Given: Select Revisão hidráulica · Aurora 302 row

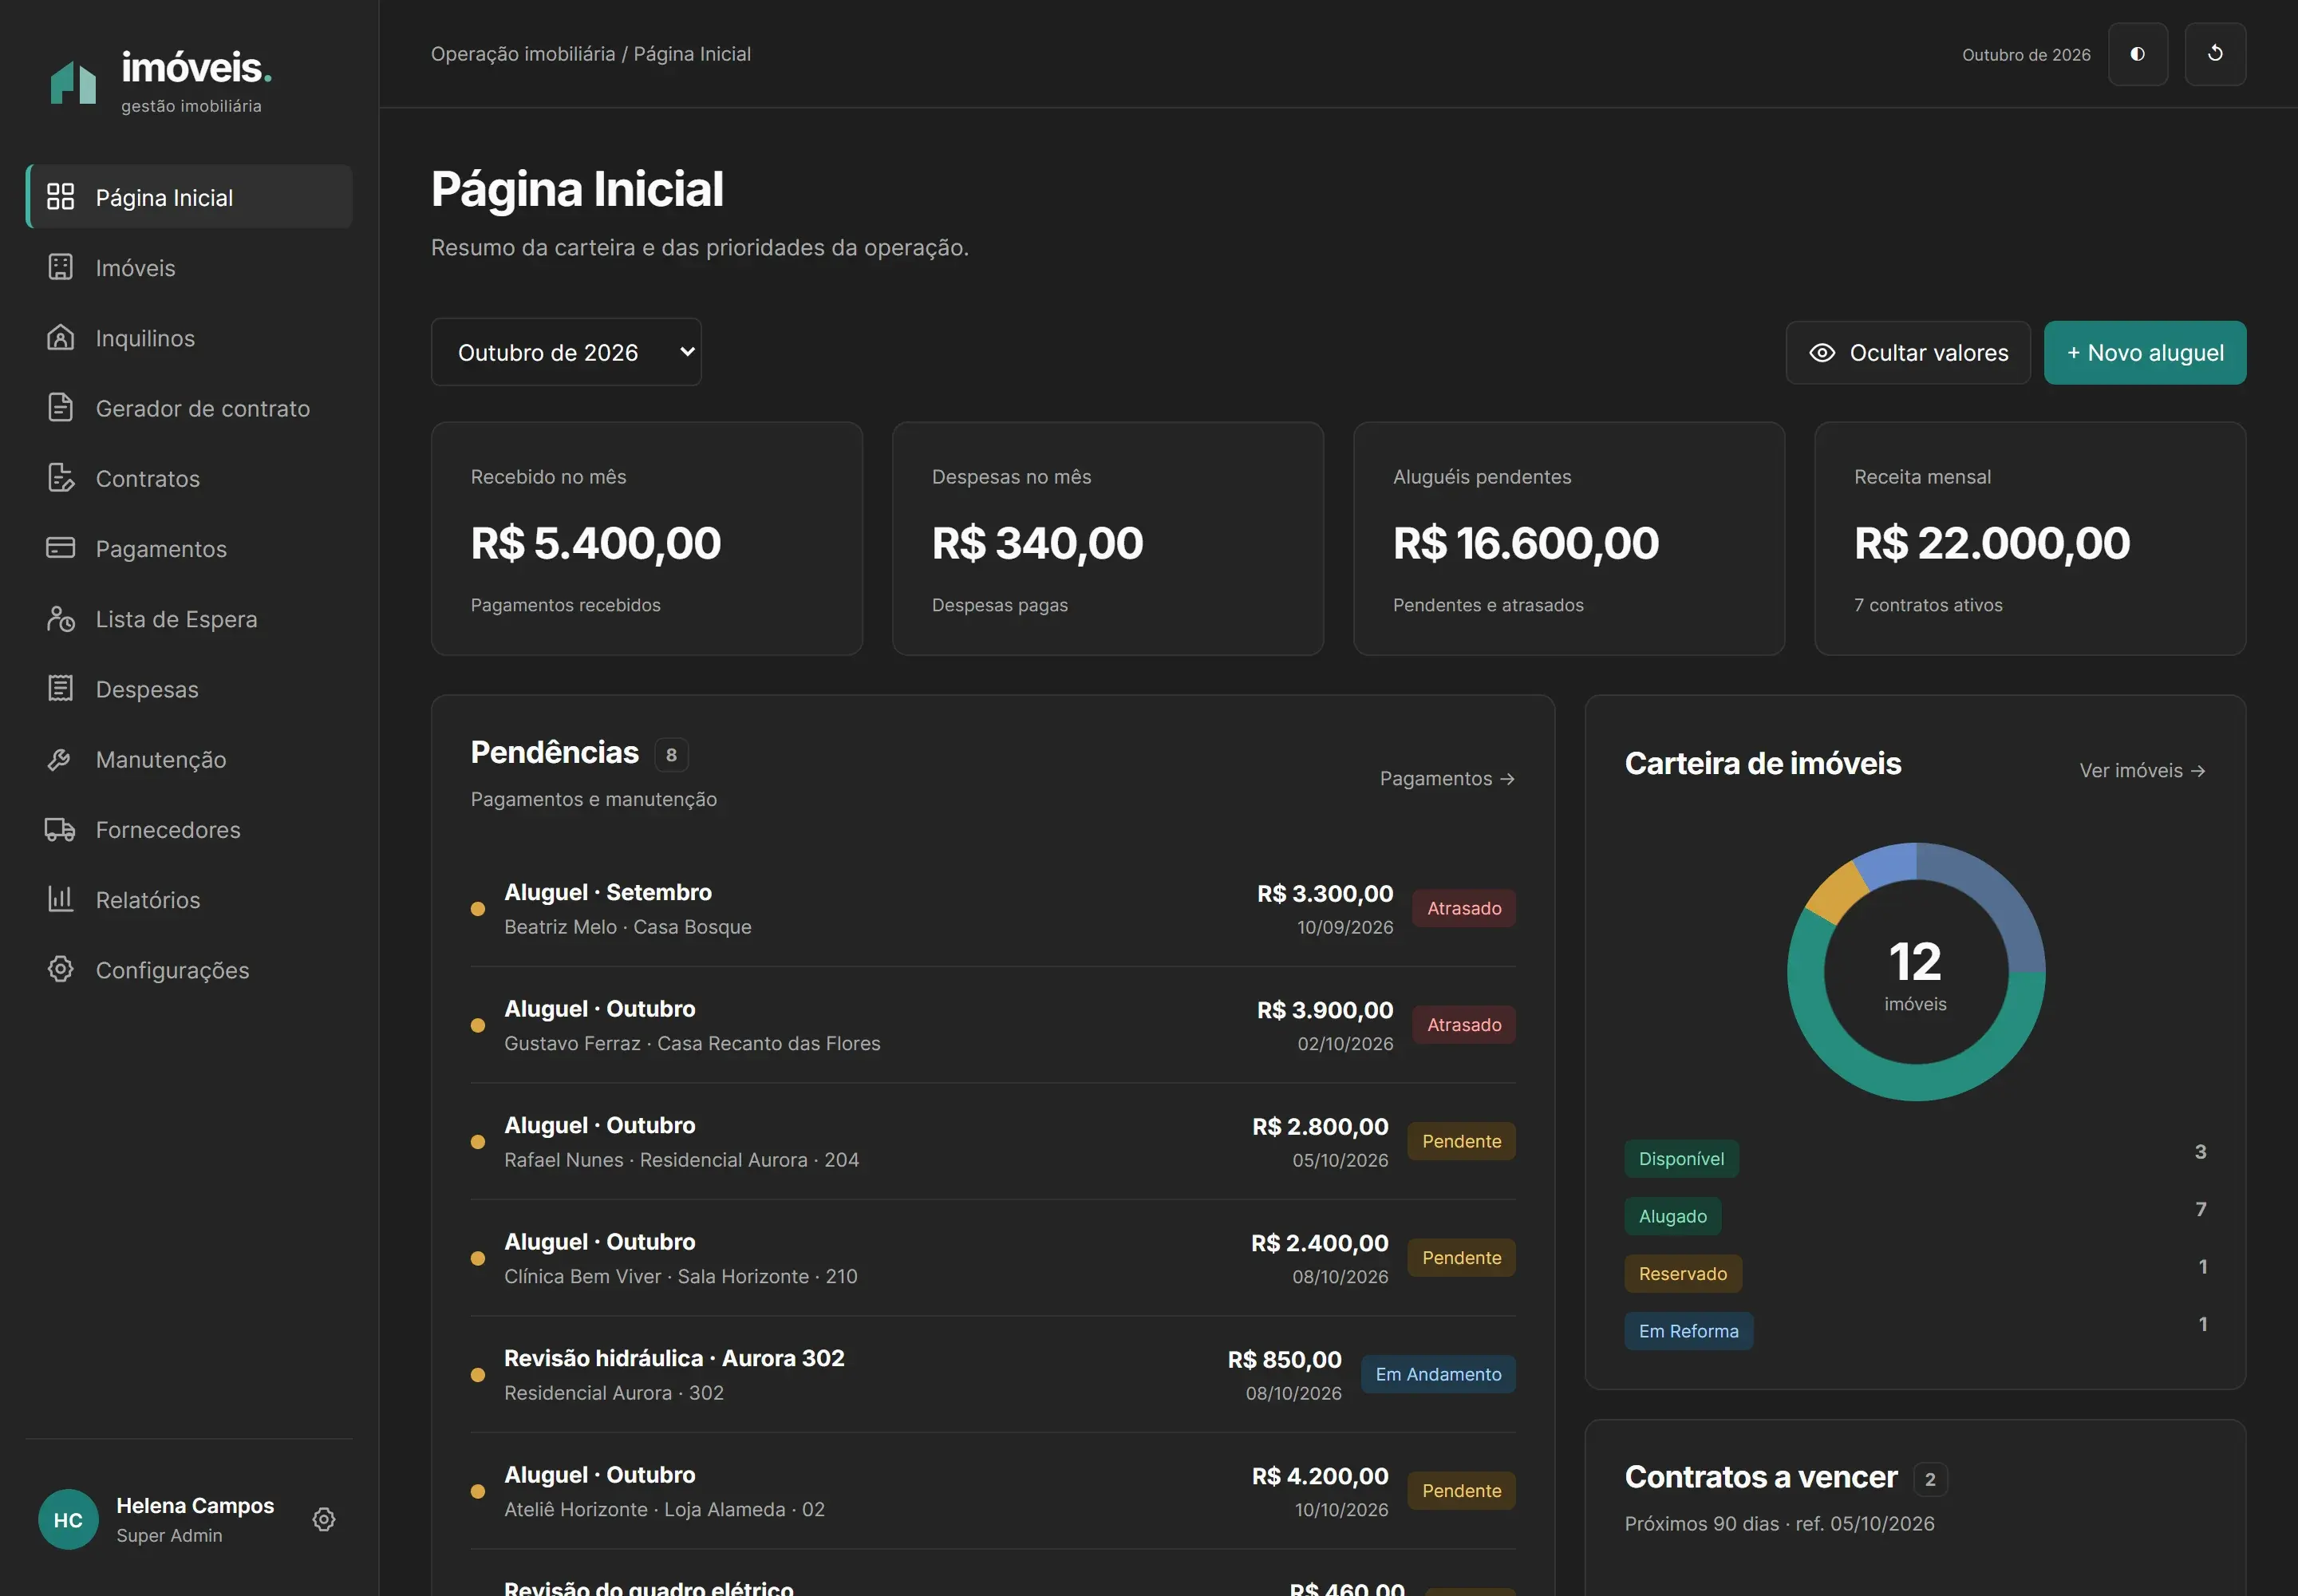Looking at the screenshot, I should tap(993, 1374).
